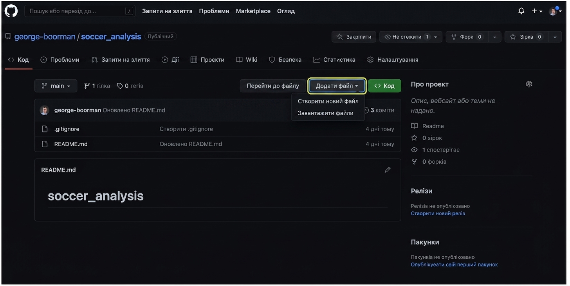The height and width of the screenshot is (286, 570).
Task: Choose Завантажити файли menu item
Action: pyautogui.click(x=328, y=113)
